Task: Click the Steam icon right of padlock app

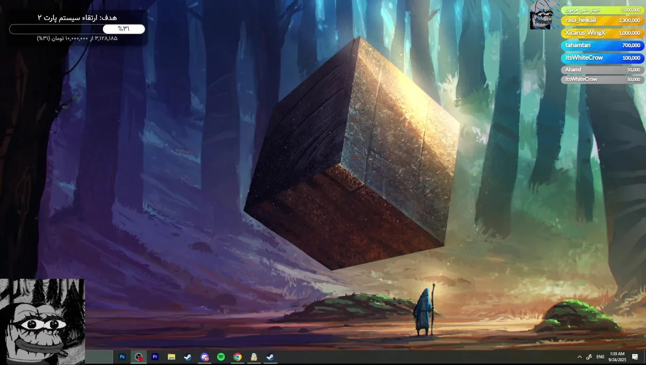Action: click(270, 357)
